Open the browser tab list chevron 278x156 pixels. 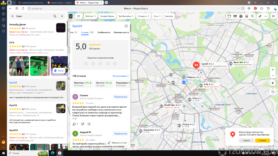coord(14,2)
